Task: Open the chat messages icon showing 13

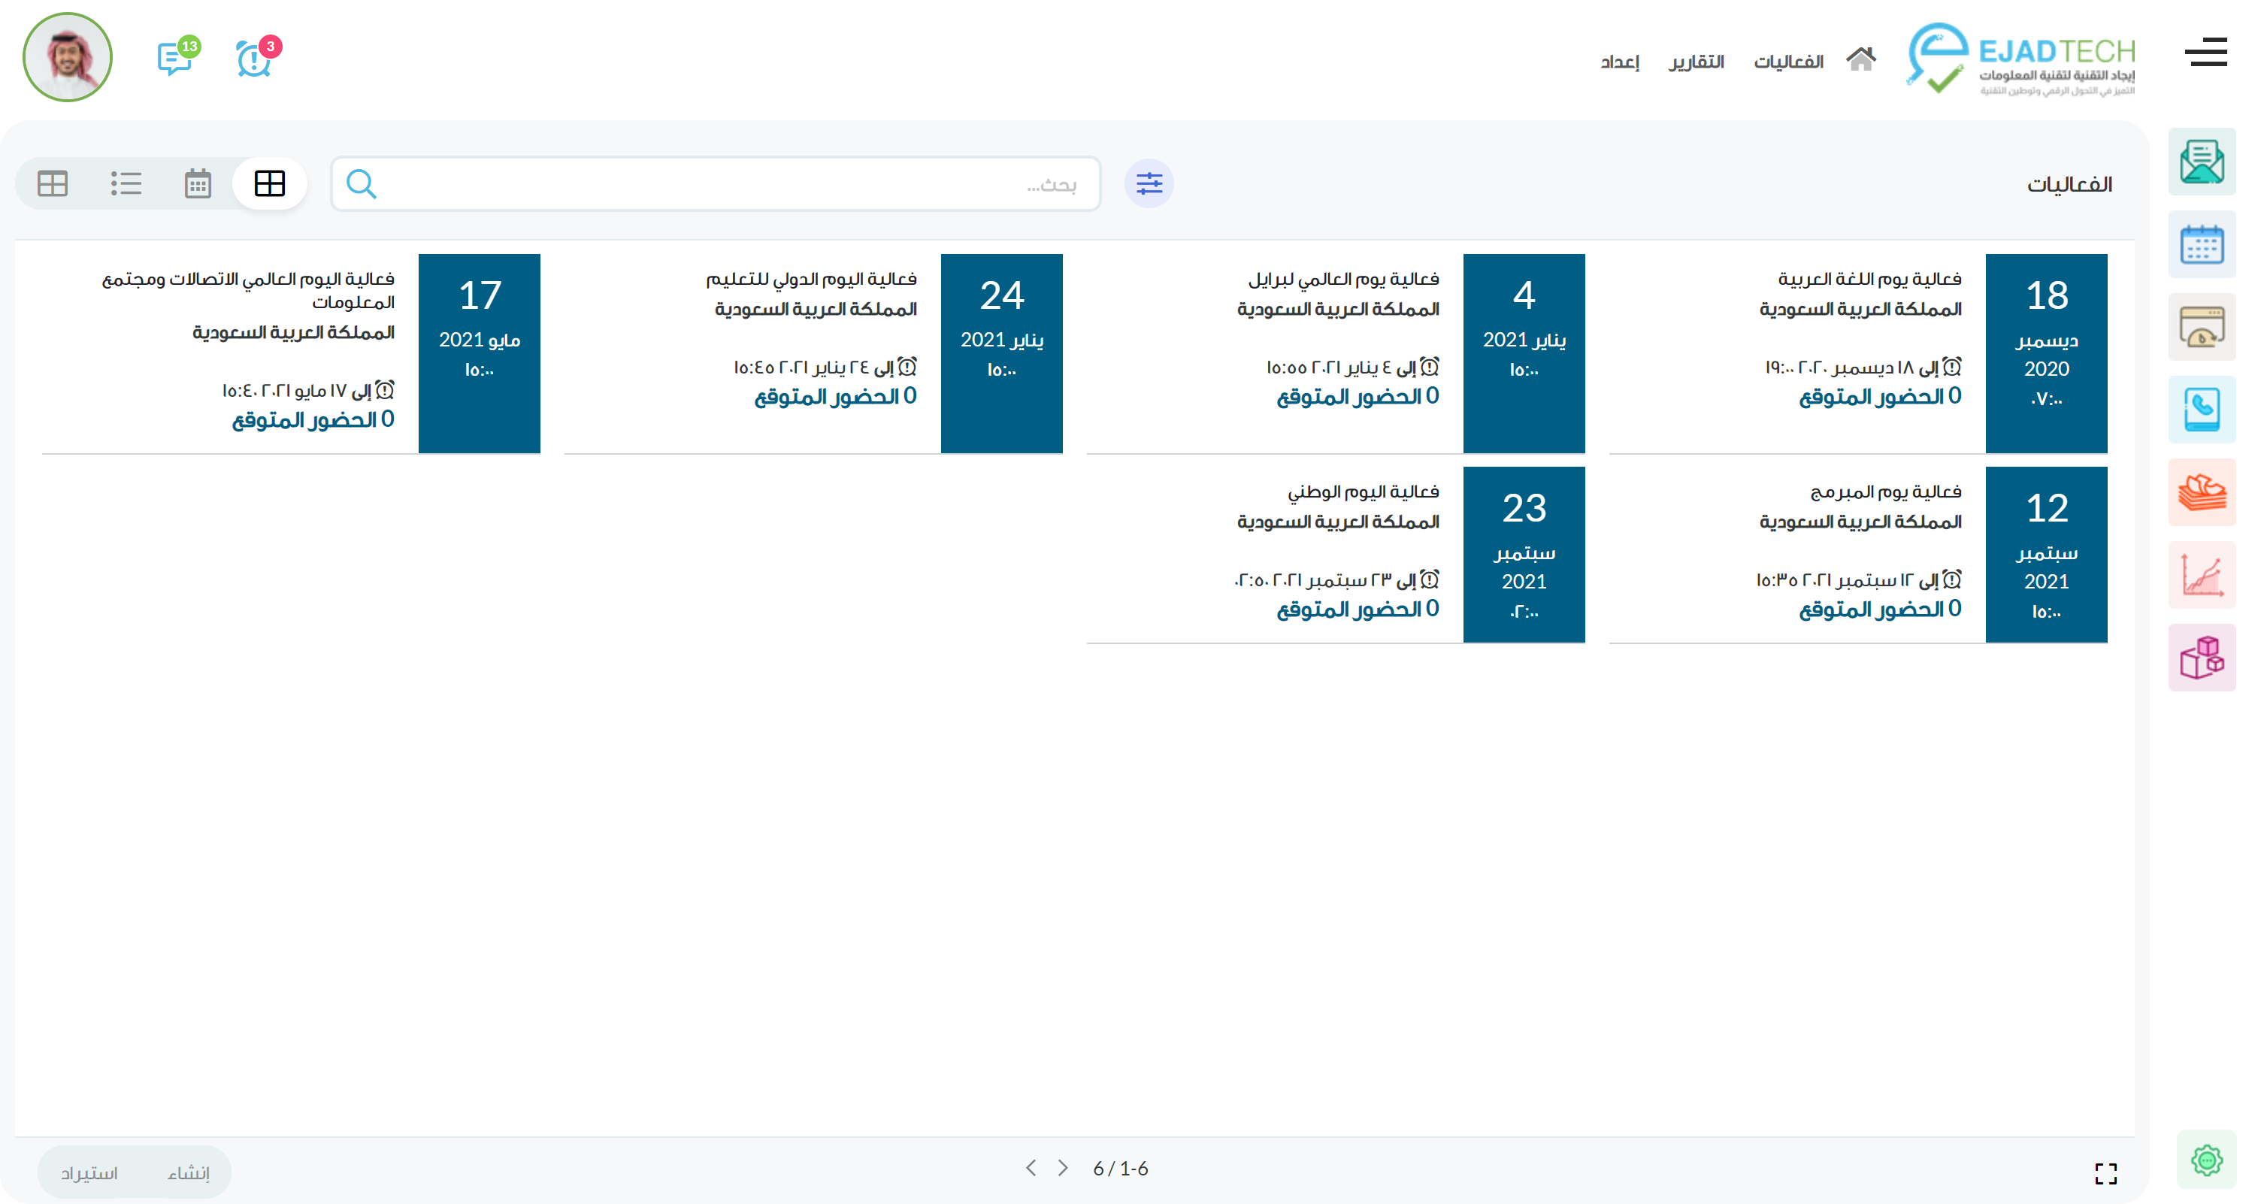Action: (x=174, y=59)
